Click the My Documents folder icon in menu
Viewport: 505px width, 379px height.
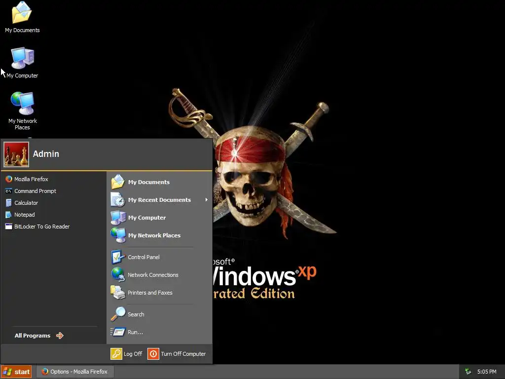pos(118,182)
